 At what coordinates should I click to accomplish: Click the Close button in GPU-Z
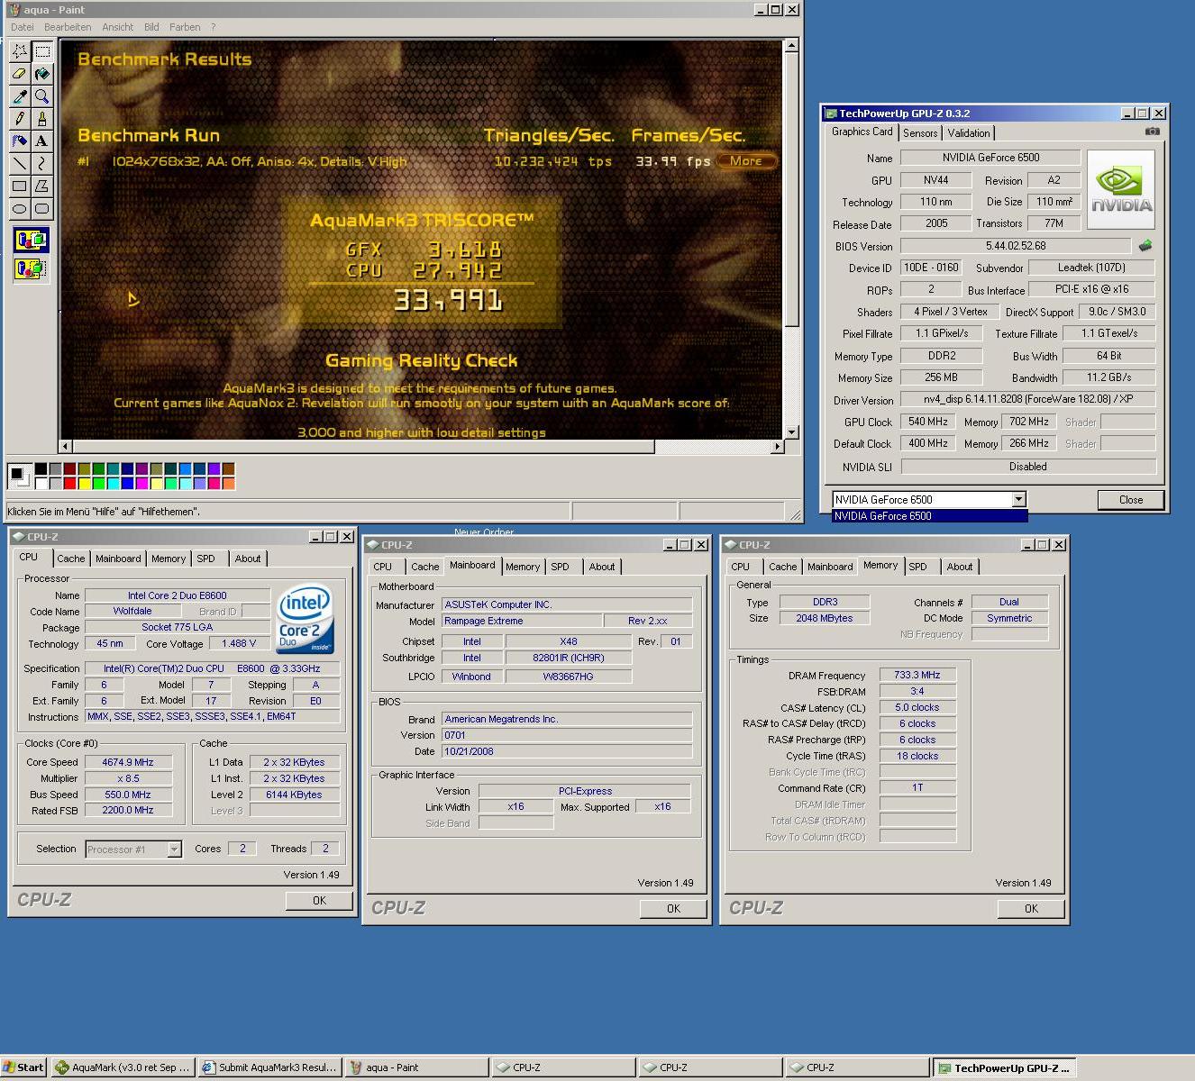coord(1131,500)
